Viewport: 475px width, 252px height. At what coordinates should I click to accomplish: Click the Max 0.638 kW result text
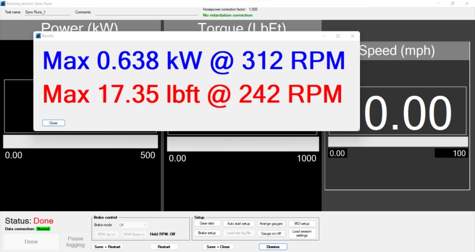click(194, 61)
